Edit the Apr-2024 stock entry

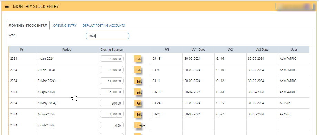pyautogui.click(x=138, y=92)
